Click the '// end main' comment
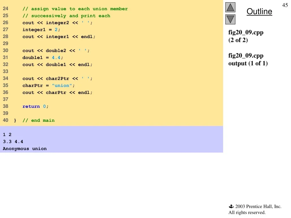Image resolution: width=291 pixels, height=218 pixels. (x=38, y=120)
